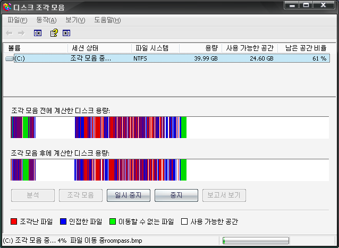
Task: Open the 도움말(H) menu
Action: [107, 20]
